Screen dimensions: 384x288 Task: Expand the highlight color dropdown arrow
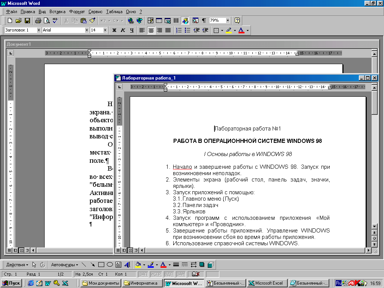pos(235,30)
